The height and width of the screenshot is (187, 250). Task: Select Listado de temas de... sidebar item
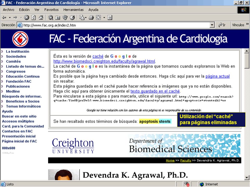coord(25,66)
